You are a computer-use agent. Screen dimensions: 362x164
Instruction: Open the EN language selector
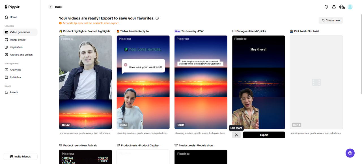[x=342, y=6]
